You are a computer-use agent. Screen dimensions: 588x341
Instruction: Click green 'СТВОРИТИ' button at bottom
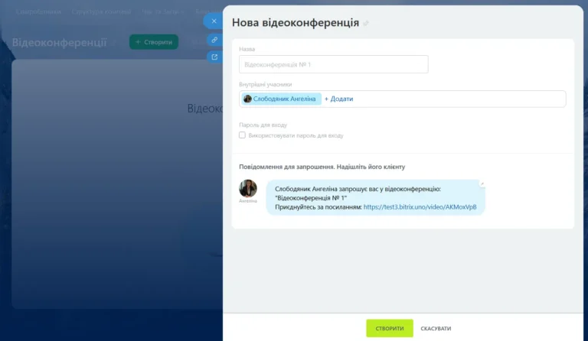pyautogui.click(x=390, y=328)
